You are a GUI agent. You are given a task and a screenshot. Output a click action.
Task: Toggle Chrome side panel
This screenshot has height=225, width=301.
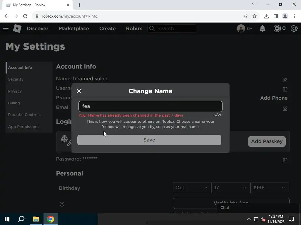point(276,16)
